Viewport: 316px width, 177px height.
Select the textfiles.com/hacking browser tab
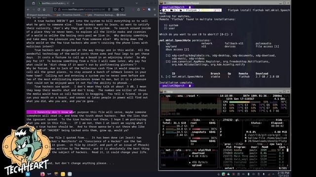click(54, 3)
